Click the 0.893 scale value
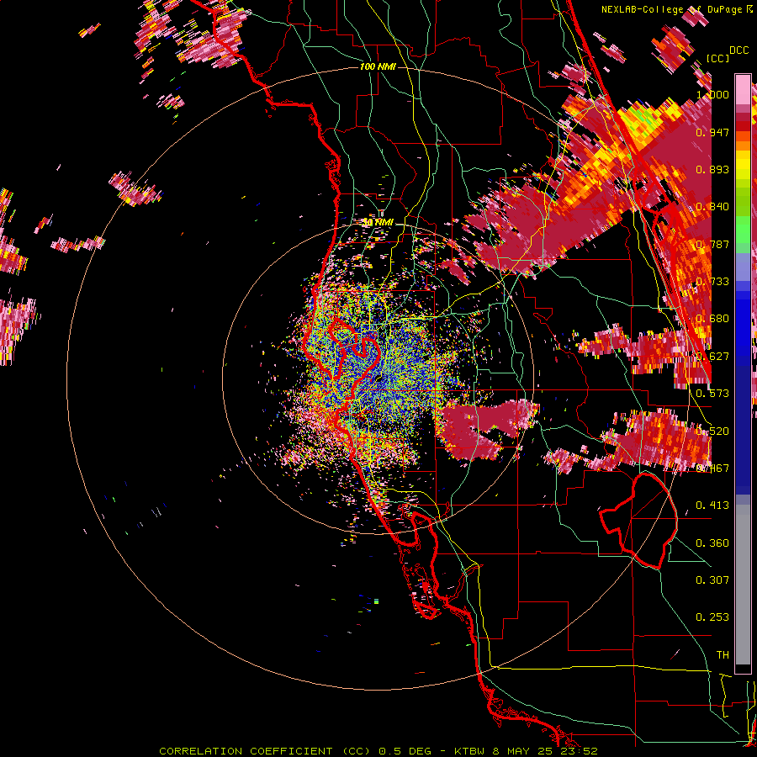 (x=712, y=169)
